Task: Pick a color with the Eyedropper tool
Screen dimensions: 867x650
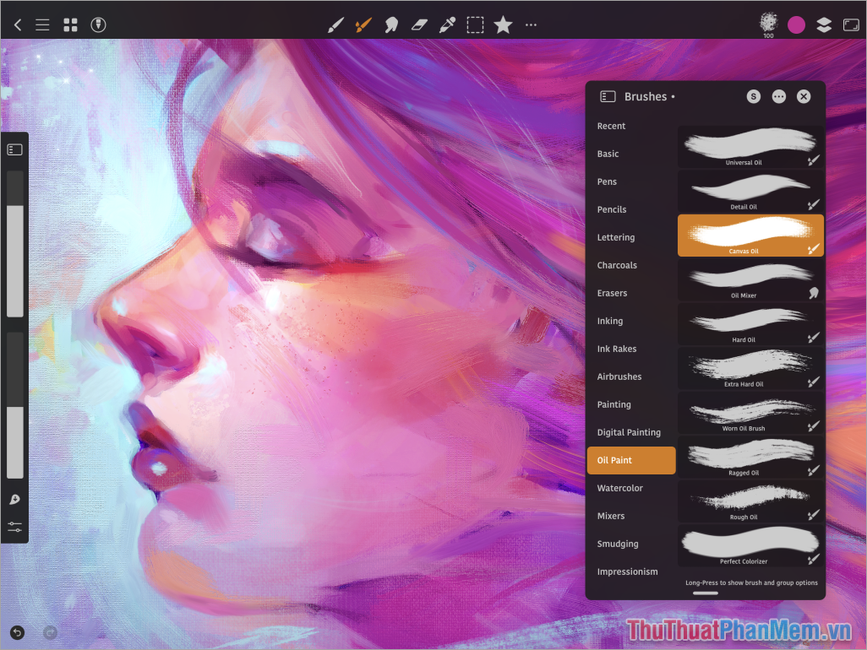Action: click(x=447, y=24)
